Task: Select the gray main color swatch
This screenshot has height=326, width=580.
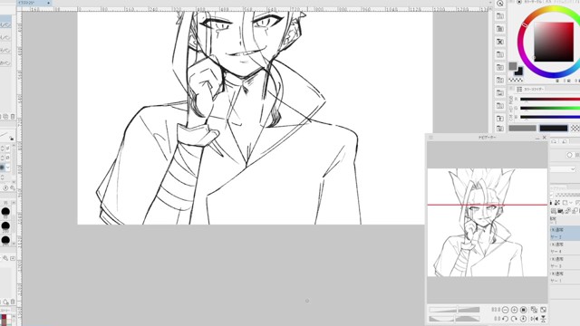Action: coord(513,66)
